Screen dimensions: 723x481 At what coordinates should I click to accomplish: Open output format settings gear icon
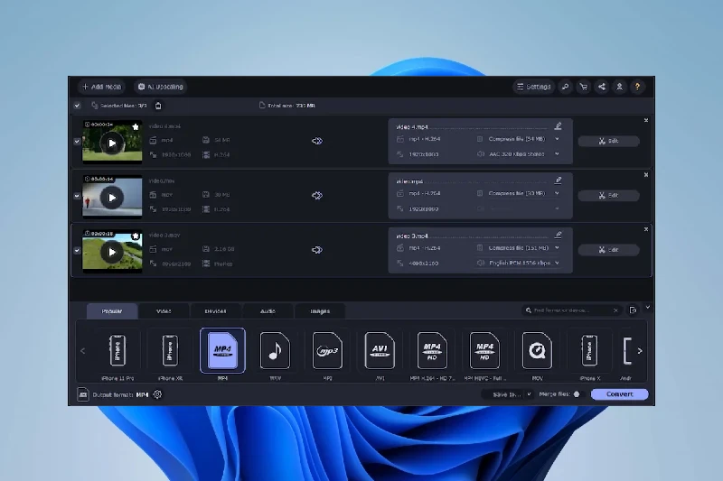point(157,394)
